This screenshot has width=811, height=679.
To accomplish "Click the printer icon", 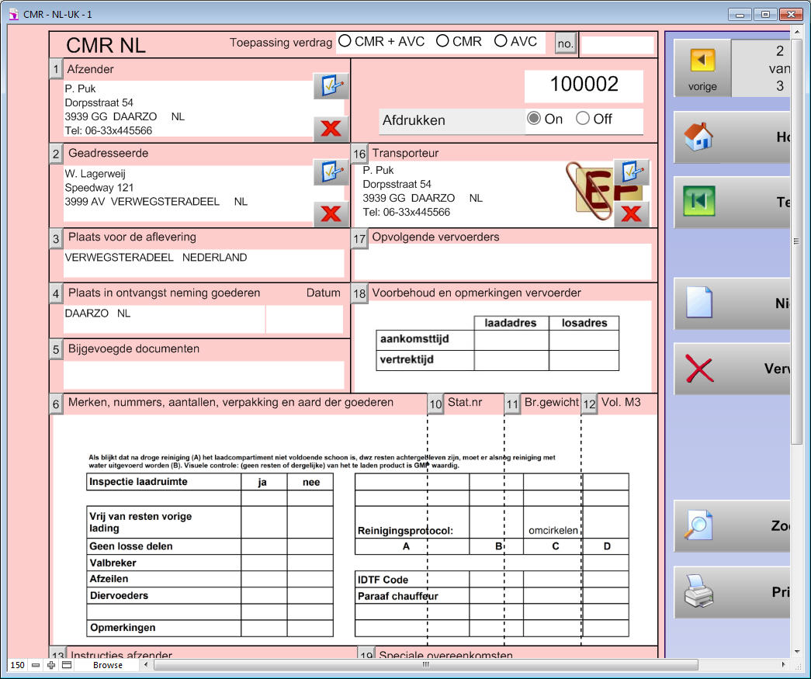I will 698,592.
